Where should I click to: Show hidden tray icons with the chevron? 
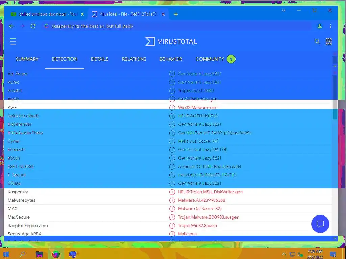284,254
